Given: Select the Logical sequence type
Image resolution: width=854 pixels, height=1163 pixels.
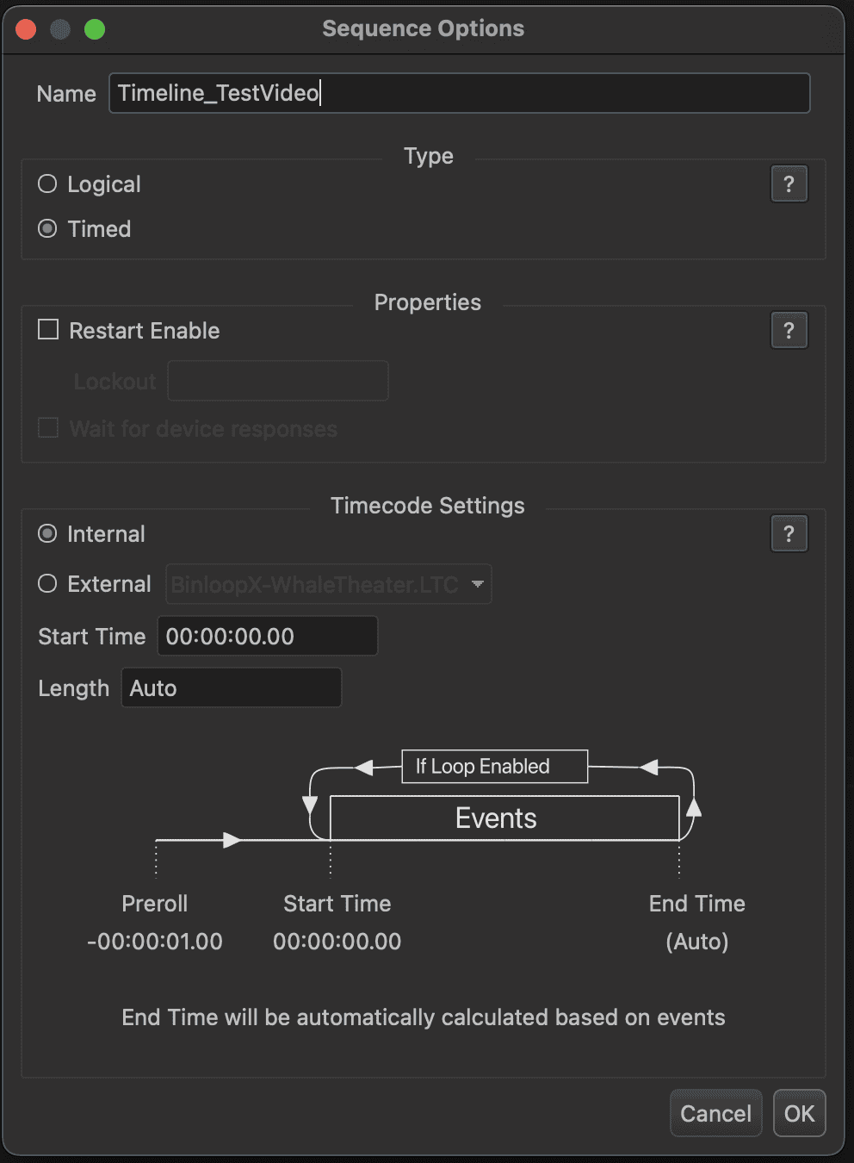Looking at the screenshot, I should click(48, 183).
